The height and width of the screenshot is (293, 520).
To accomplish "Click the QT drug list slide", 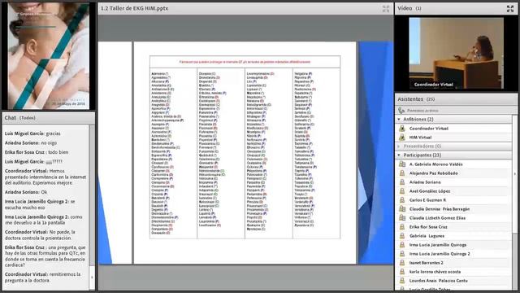I will (245, 153).
